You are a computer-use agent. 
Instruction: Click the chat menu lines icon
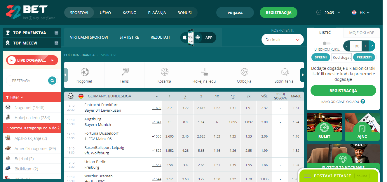pos(307,176)
